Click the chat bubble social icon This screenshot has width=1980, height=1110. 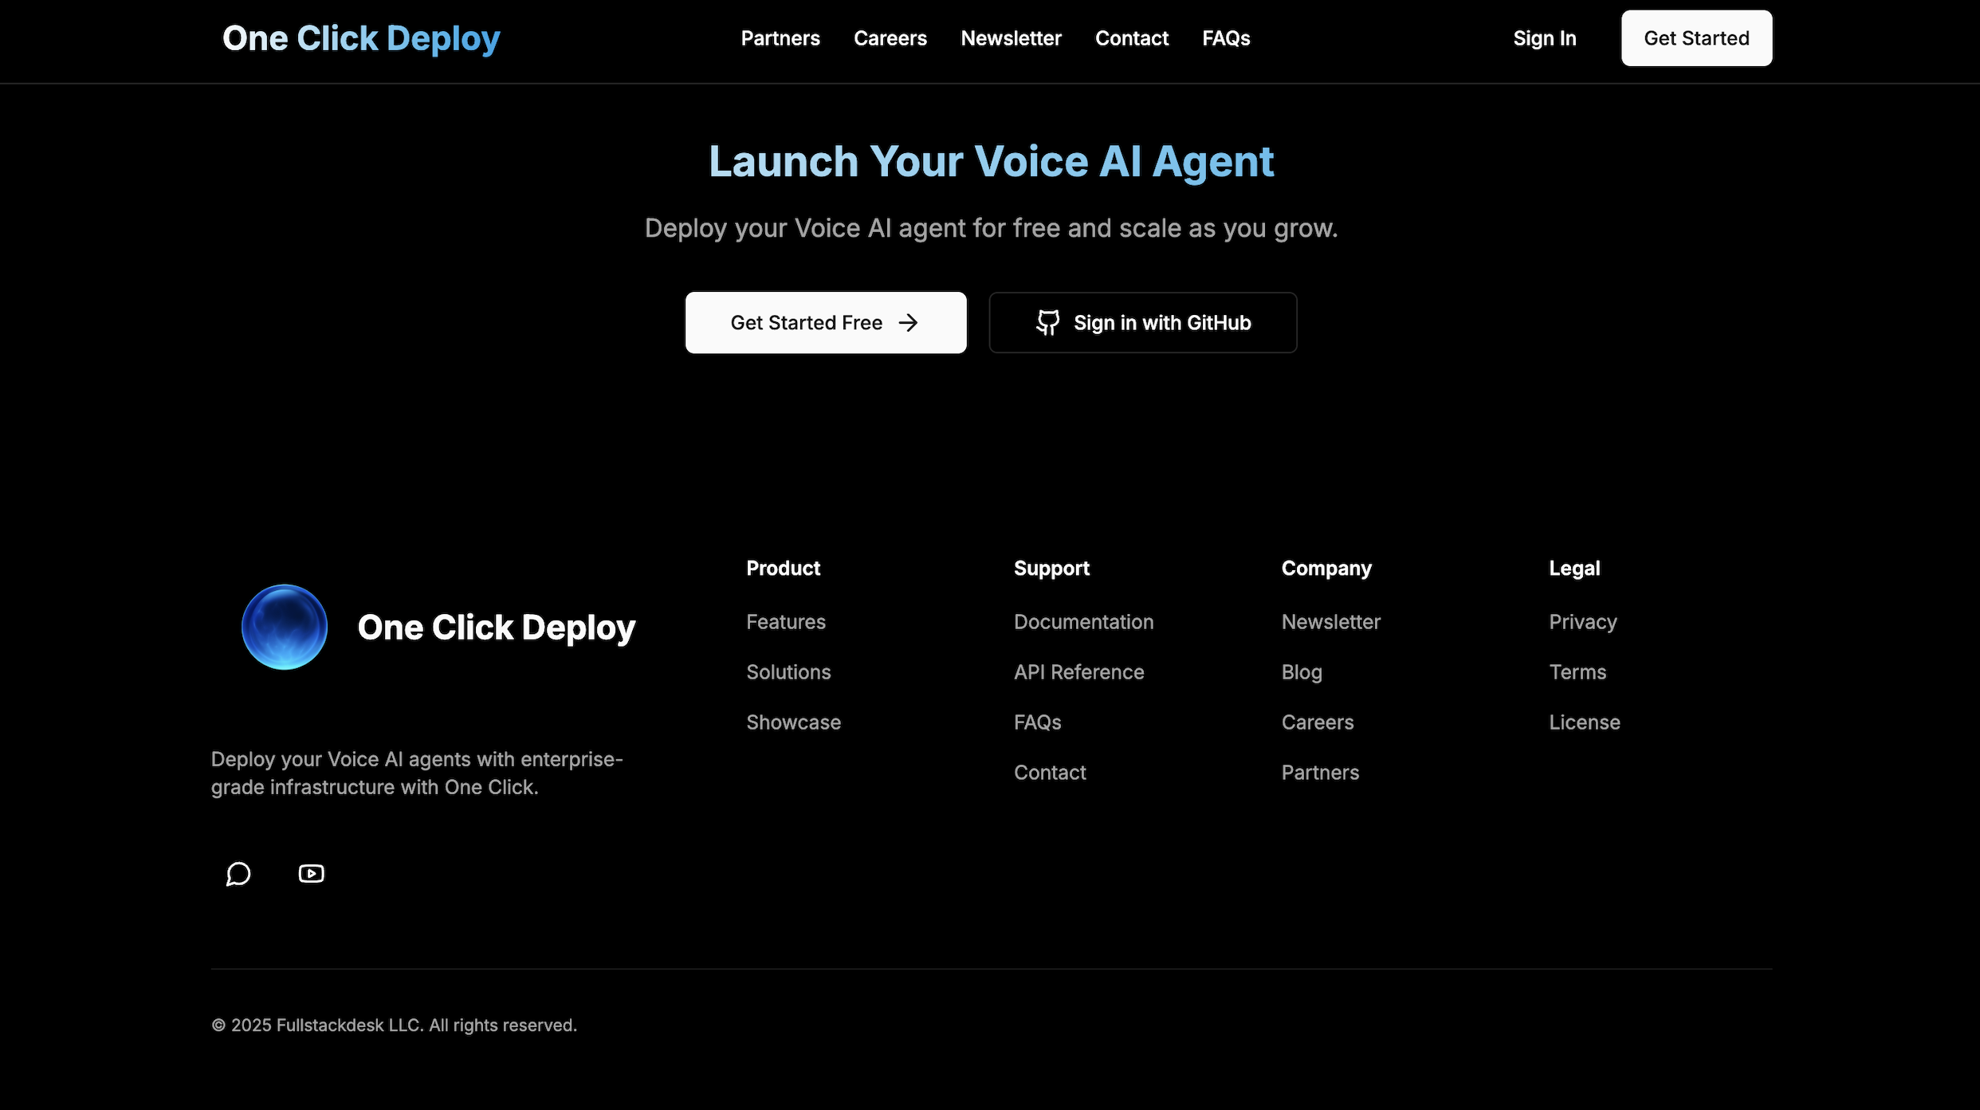point(238,874)
